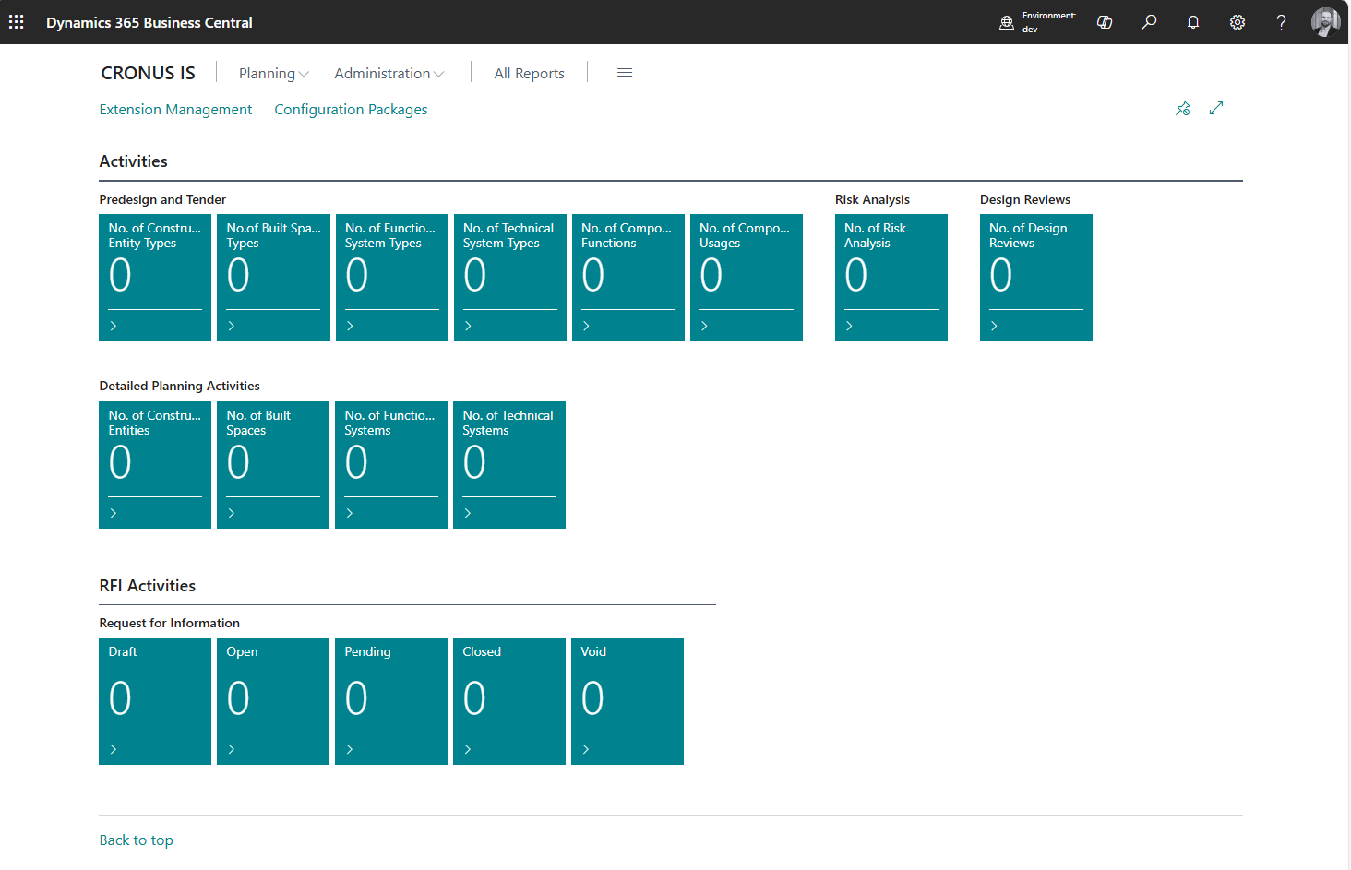Open the settings gear menu

1237,22
